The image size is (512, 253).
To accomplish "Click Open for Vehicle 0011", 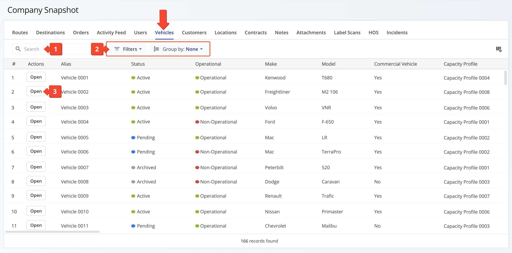I will pyautogui.click(x=36, y=225).
